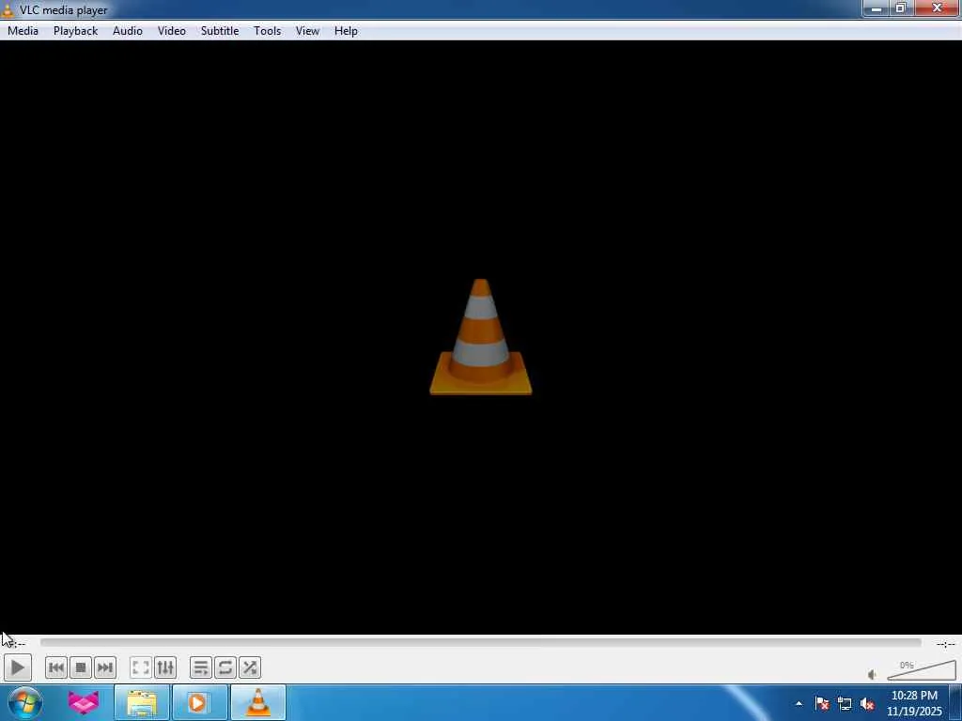Open the taskbar clock and date
Screen dimensions: 962x721
(x=914, y=703)
